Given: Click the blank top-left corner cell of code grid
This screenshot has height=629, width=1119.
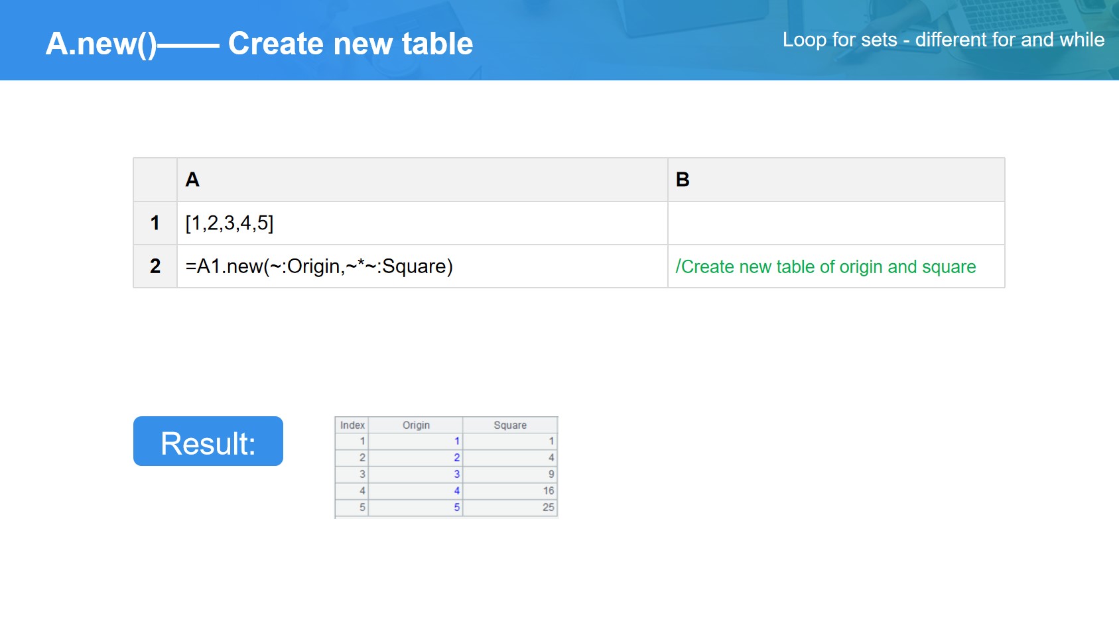Looking at the screenshot, I should point(155,180).
